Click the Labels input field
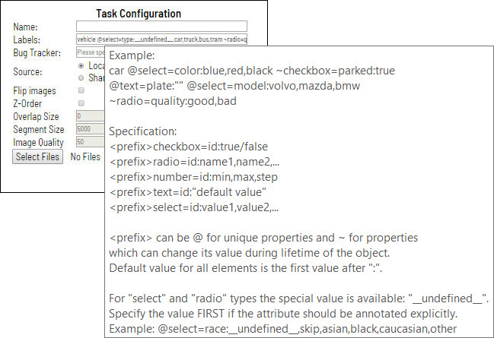494x338 pixels. 161,39
